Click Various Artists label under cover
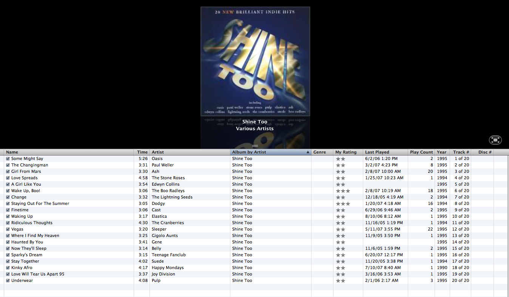This screenshot has width=509, height=297. coord(255,128)
